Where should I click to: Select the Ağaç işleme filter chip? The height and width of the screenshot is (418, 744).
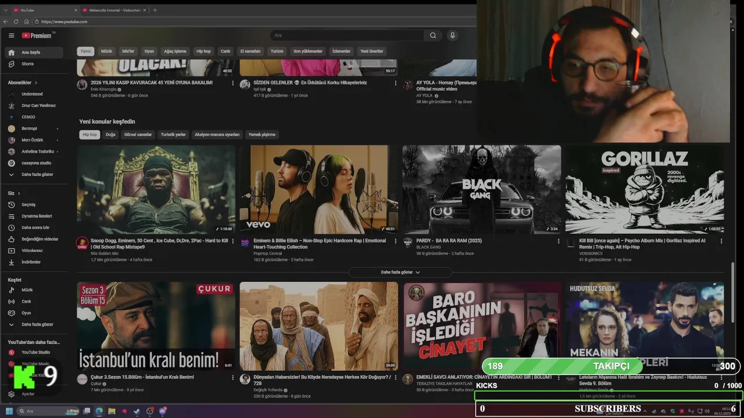pyautogui.click(x=175, y=51)
